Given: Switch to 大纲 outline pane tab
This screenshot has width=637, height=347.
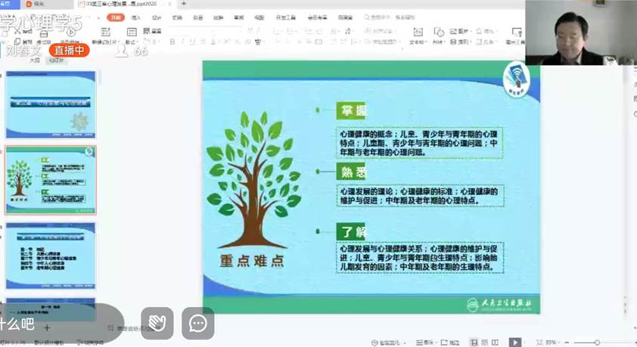Looking at the screenshot, I should click(x=35, y=60).
